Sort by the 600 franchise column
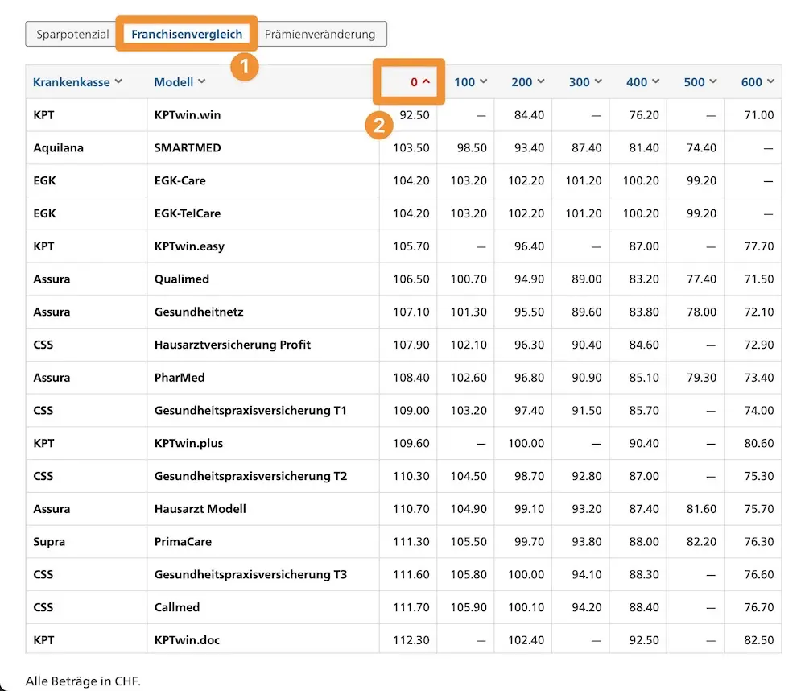Image resolution: width=805 pixels, height=691 pixels. [758, 82]
